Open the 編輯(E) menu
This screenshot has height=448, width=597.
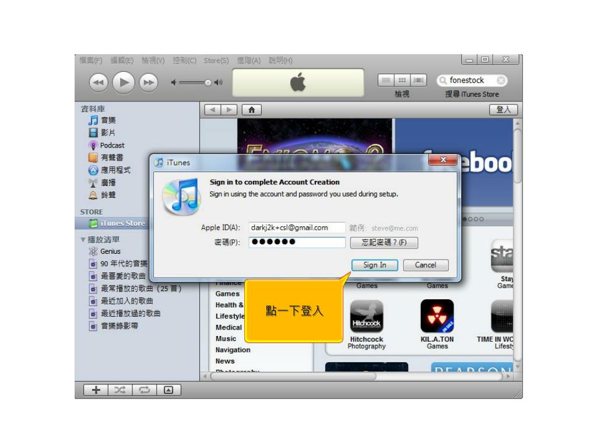[x=122, y=61]
